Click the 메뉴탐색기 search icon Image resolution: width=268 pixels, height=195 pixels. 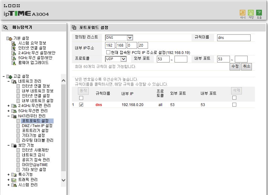click(5, 27)
